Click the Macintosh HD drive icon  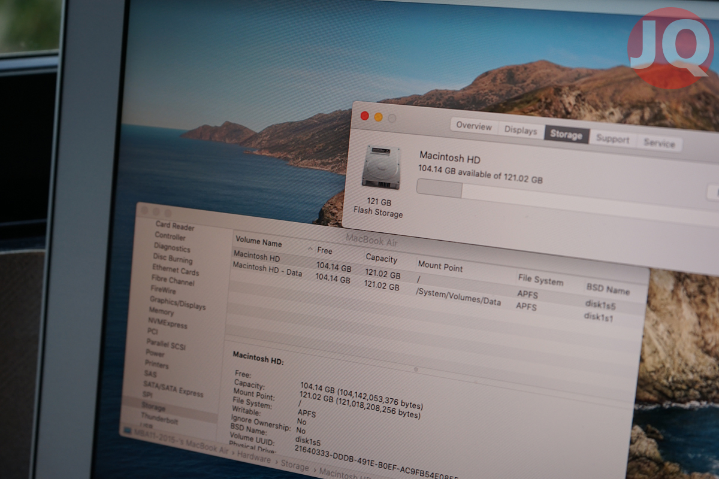[380, 167]
